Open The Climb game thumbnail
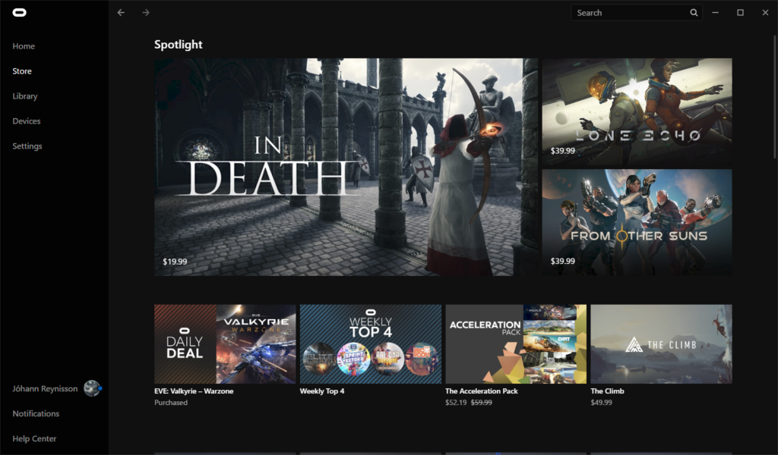The height and width of the screenshot is (455, 778). click(x=662, y=344)
